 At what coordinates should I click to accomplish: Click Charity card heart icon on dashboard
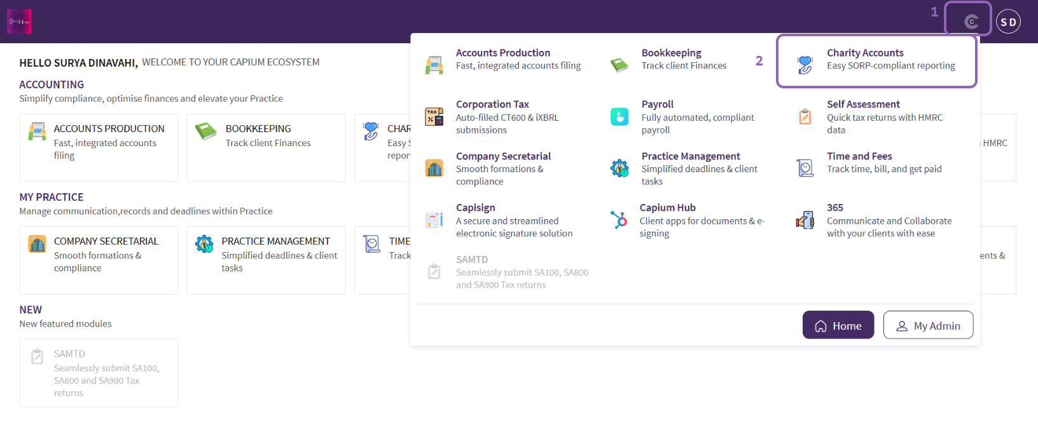(x=371, y=131)
